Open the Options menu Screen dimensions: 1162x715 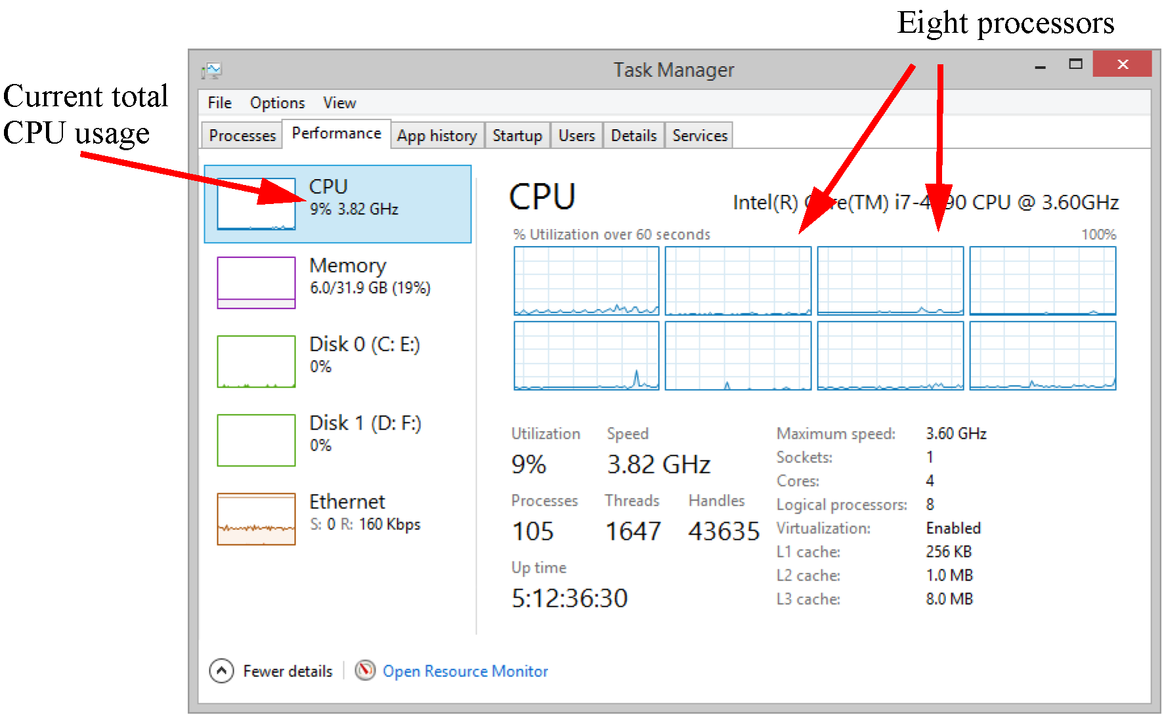tap(277, 103)
